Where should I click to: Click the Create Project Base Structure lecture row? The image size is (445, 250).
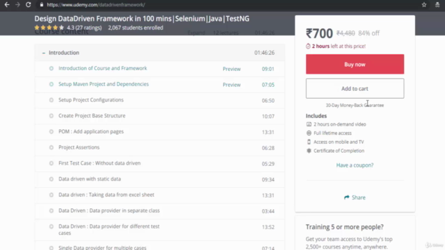159,116
